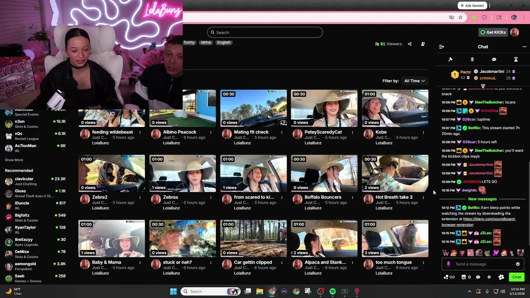The image size is (530, 298).
Task: Open BreEazyy channel in Recommended
Action: click(35, 242)
